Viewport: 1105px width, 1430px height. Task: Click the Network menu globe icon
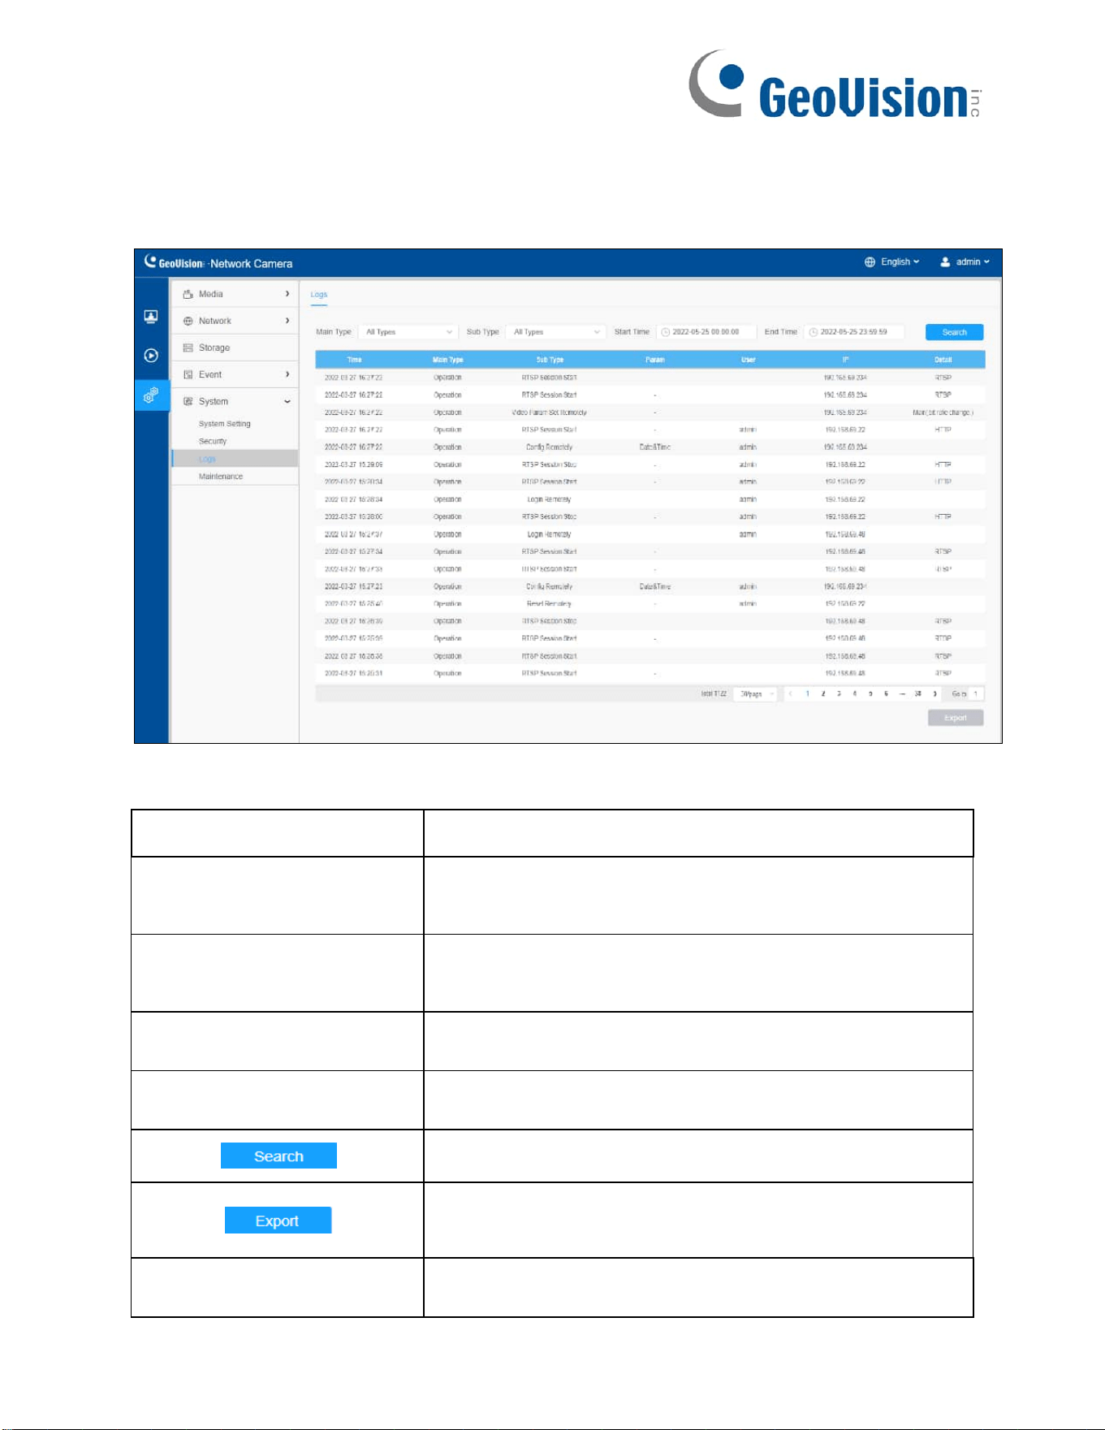pyautogui.click(x=188, y=321)
